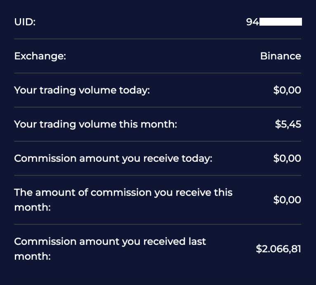Select the $2.066,81 last month commission
This screenshot has height=285, width=316.
[278, 249]
